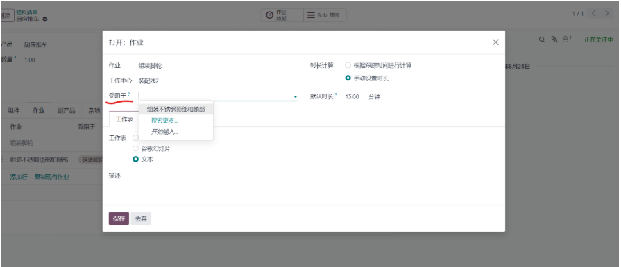Choose 谷歌幻灯片 worksheet radio option
Viewport: 621px width, 267px height.
pyautogui.click(x=135, y=148)
